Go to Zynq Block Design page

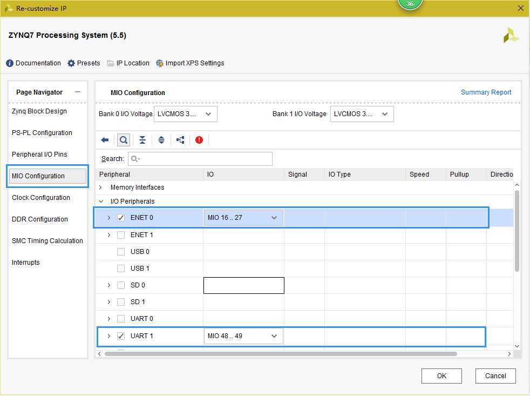click(39, 111)
